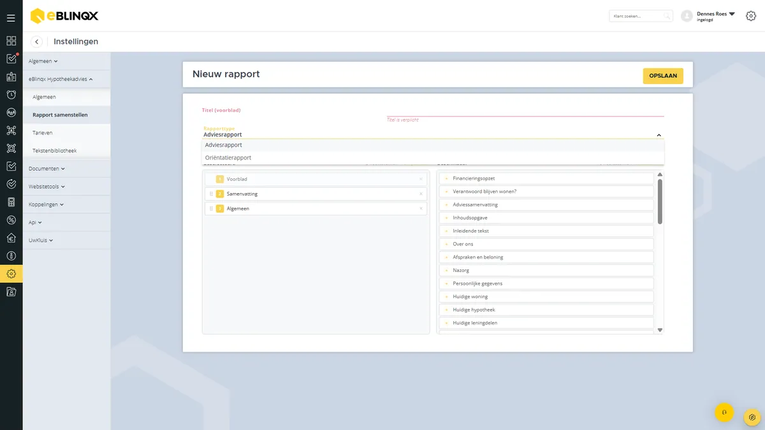765x430 pixels.
Task: Open the contact card icon in sidebar
Action: pos(11,77)
